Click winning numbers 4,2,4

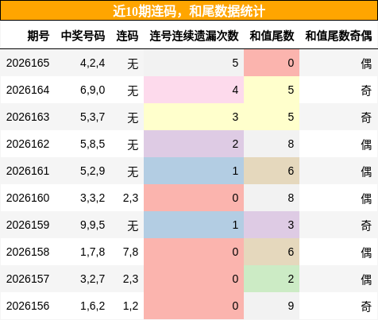[x=93, y=64]
